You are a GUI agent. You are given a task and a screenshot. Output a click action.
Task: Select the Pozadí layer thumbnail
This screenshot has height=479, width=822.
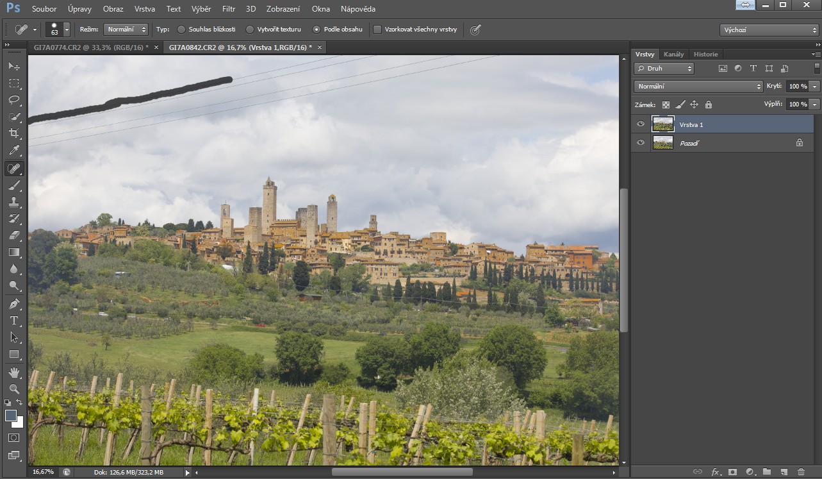click(662, 143)
